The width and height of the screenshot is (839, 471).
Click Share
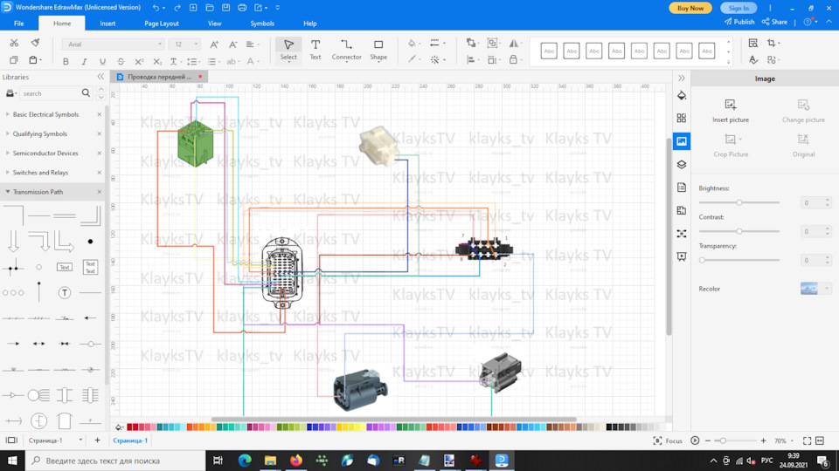pos(775,22)
